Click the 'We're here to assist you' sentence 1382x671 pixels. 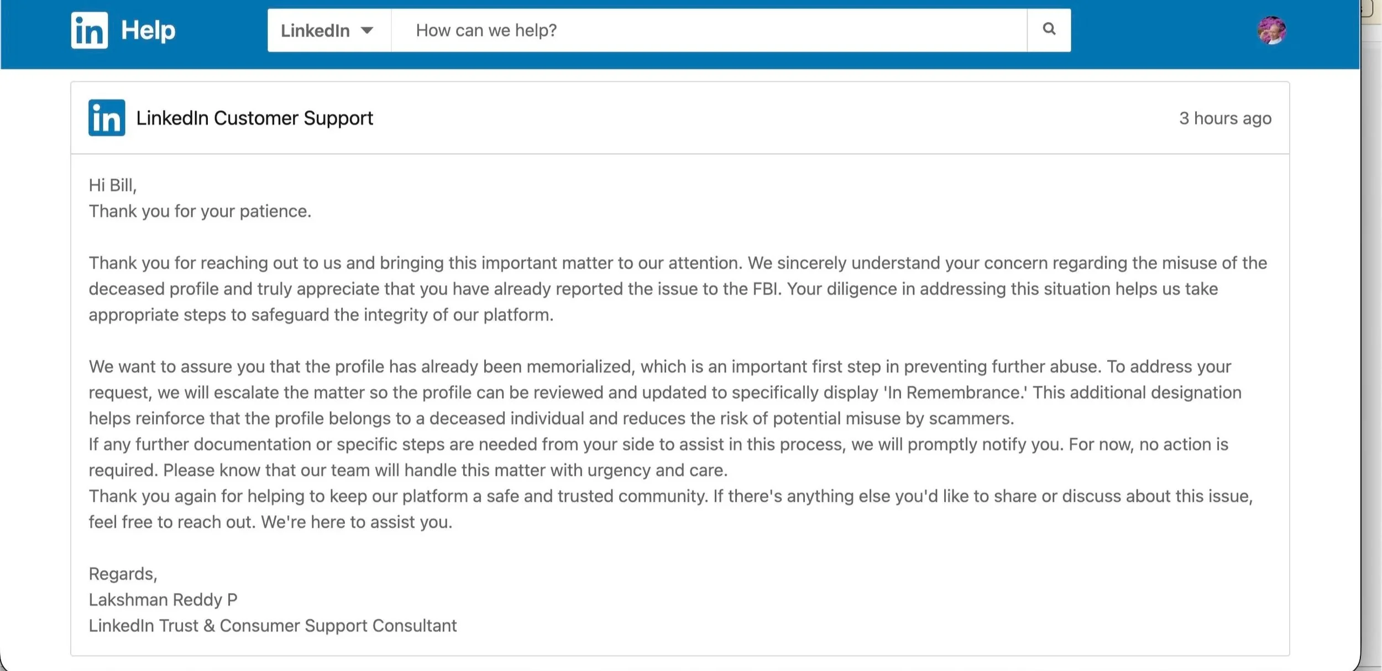[x=357, y=522]
